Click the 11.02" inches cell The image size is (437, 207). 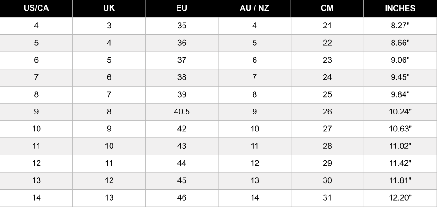[x=400, y=146]
